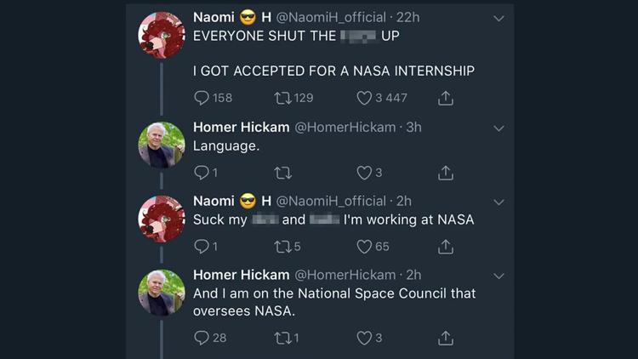Like Homer Hickam's "Language." tweet

pyautogui.click(x=364, y=173)
